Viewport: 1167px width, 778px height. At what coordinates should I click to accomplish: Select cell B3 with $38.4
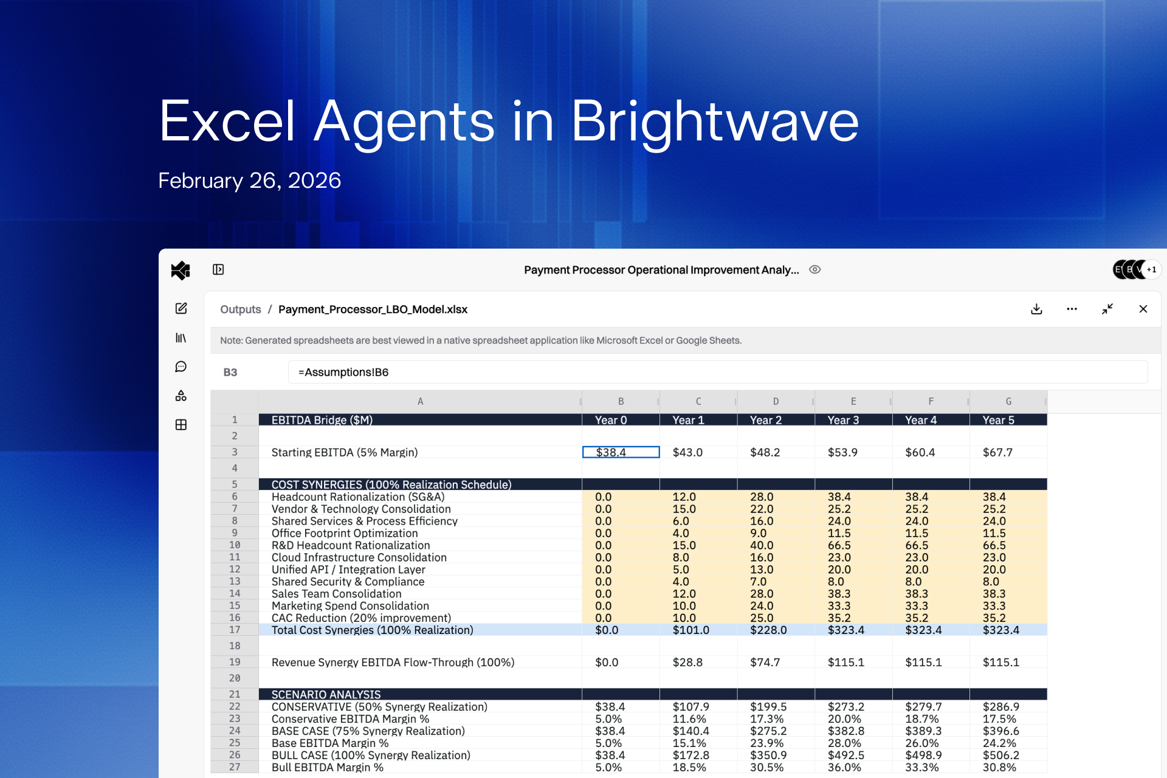point(621,452)
